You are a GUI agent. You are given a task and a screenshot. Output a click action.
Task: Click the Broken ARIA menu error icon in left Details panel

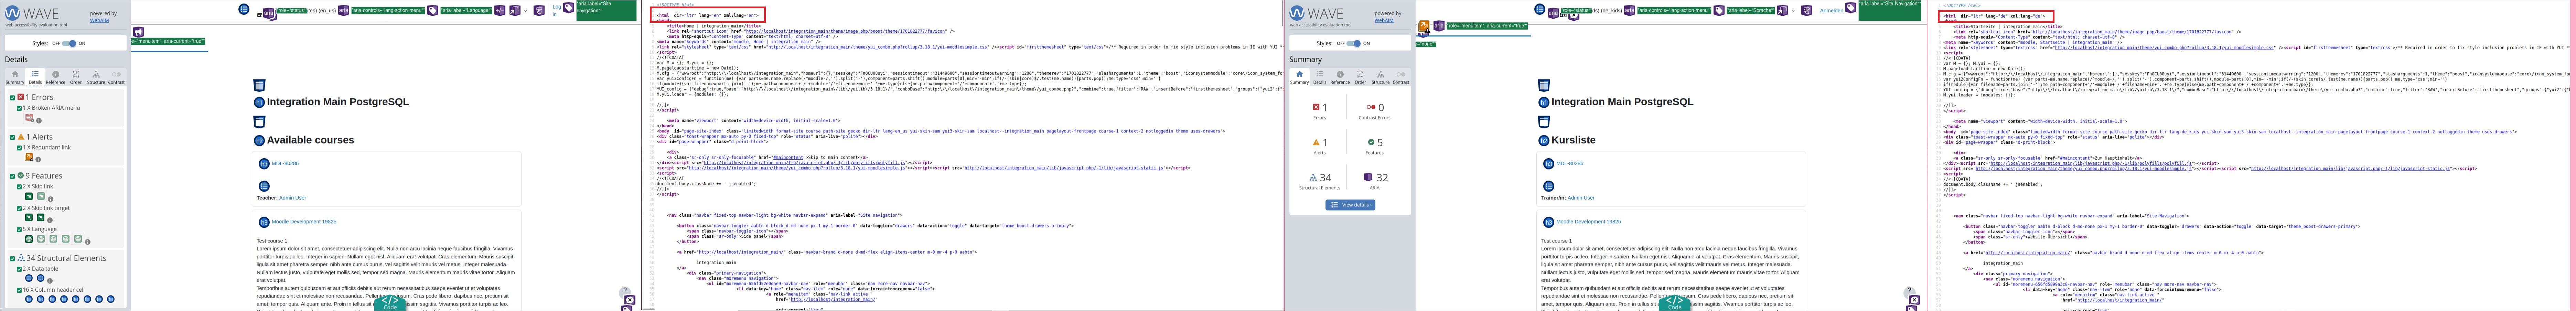pos(29,118)
